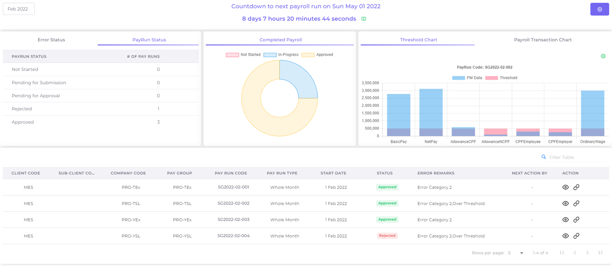The height and width of the screenshot is (266, 612).
Task: Toggle the PM Data legend swatch
Action: click(x=458, y=78)
